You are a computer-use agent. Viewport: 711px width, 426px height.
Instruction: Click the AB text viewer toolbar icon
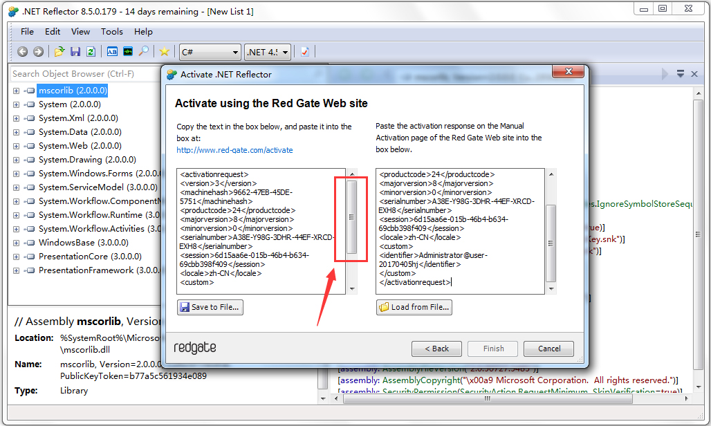(113, 52)
